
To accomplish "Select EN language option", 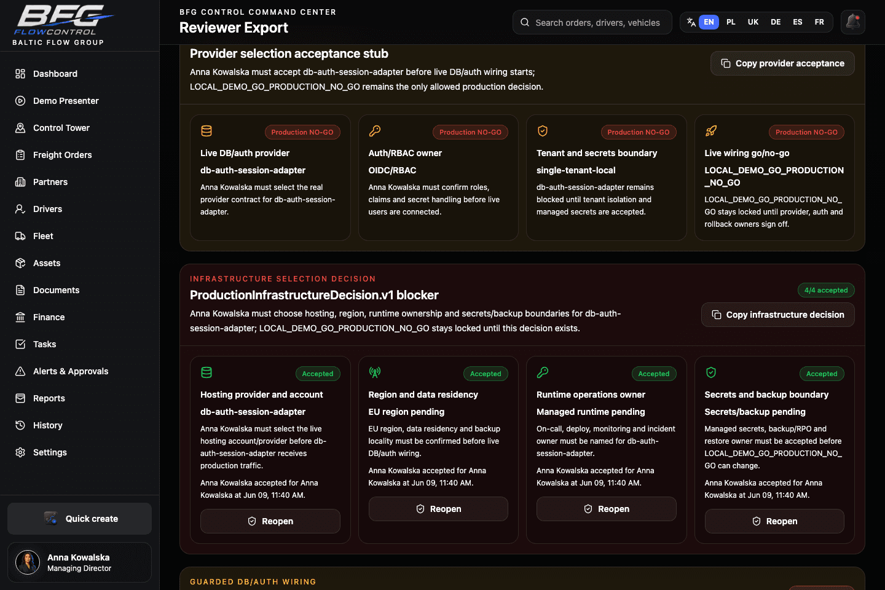I will 709,22.
